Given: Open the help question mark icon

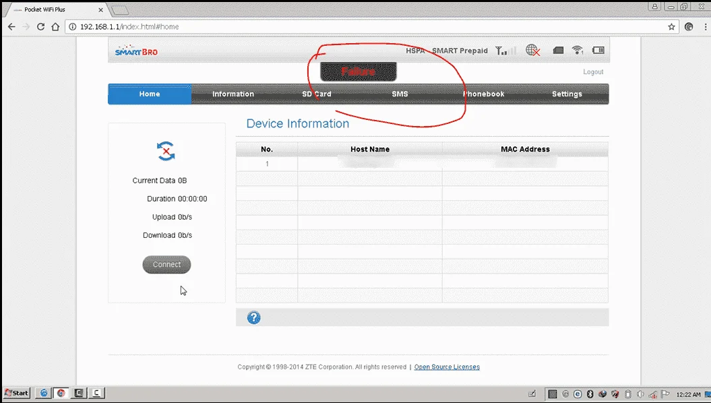Looking at the screenshot, I should [253, 318].
